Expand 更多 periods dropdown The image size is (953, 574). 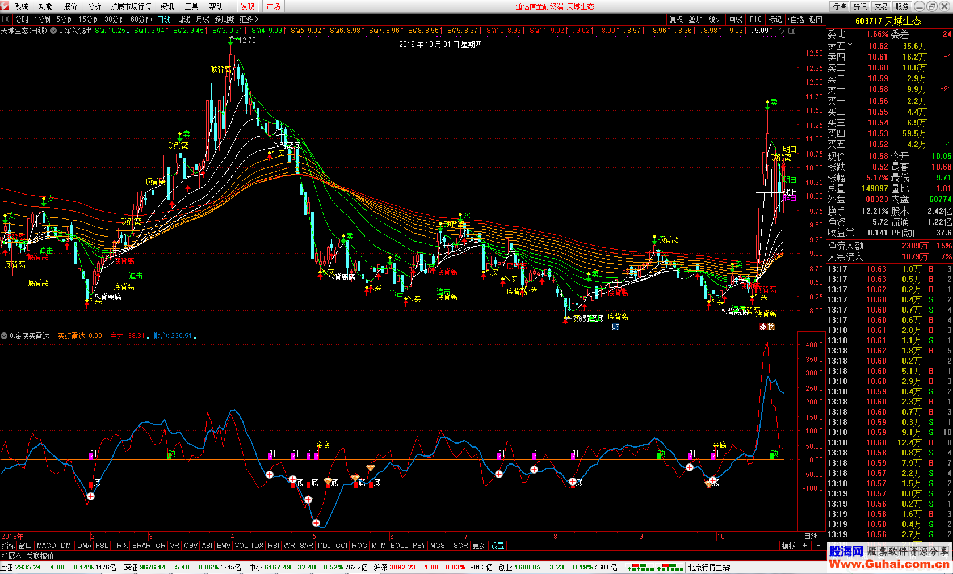click(249, 19)
